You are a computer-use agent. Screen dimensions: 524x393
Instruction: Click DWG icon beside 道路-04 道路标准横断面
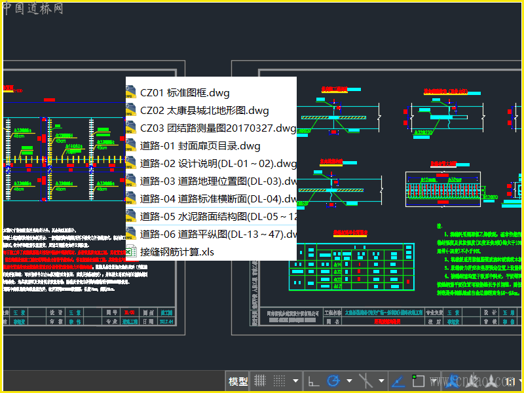[x=131, y=198]
